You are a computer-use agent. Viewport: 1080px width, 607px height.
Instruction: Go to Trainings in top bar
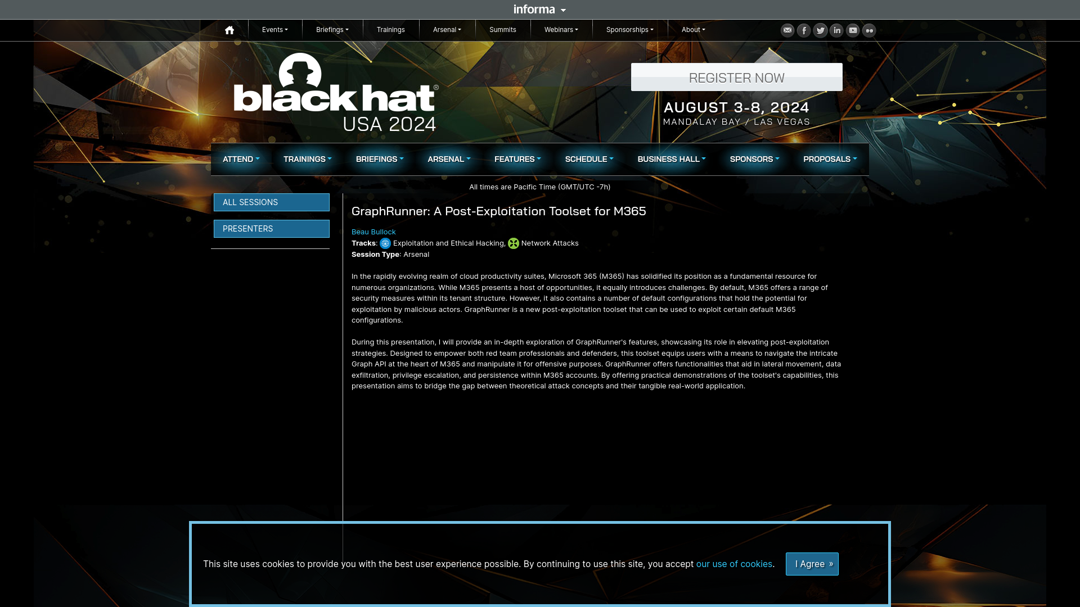pos(391,30)
